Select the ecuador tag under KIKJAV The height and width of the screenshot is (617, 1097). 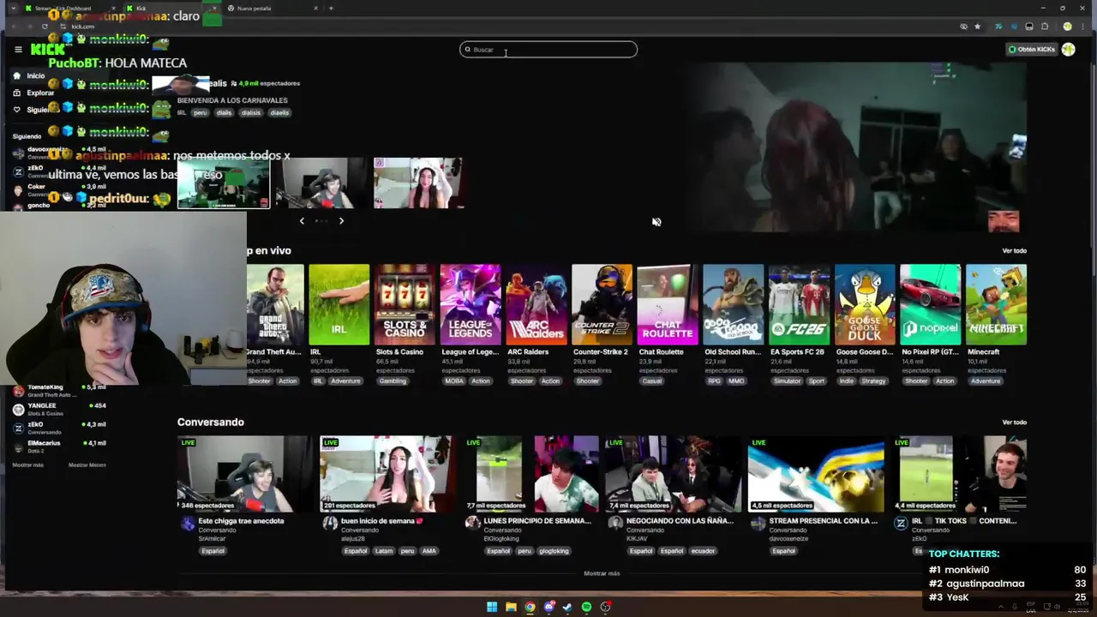pos(703,551)
